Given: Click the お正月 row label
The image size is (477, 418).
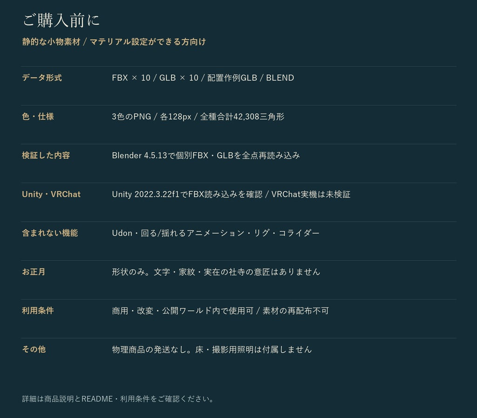Looking at the screenshot, I should click(34, 272).
